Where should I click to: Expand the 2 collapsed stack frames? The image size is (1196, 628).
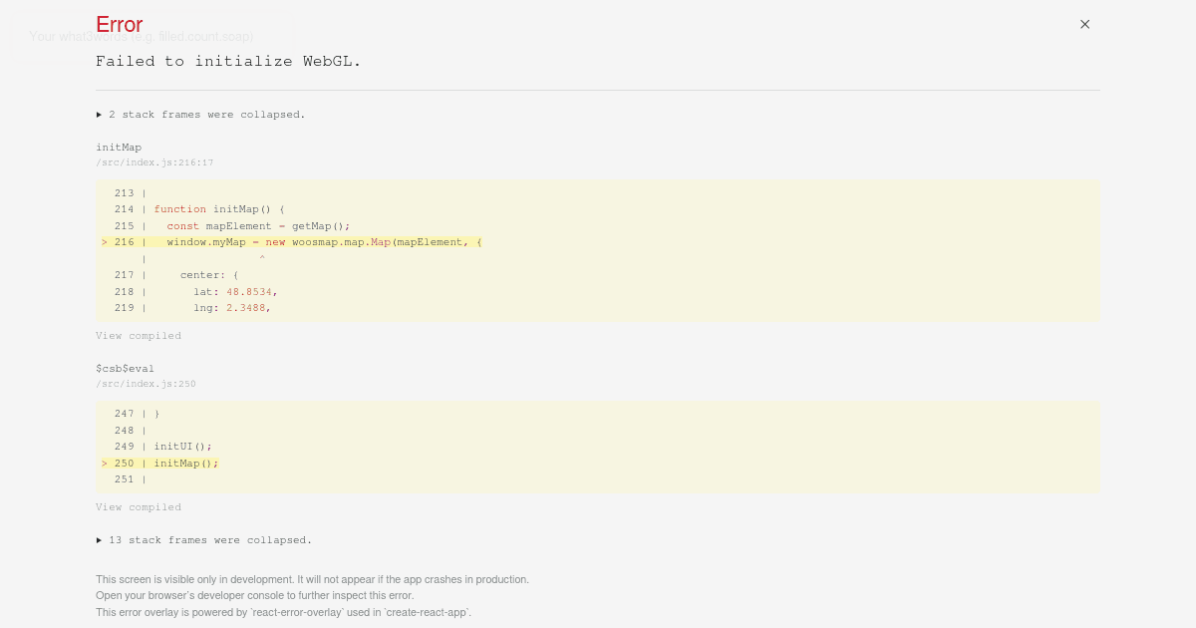click(206, 115)
